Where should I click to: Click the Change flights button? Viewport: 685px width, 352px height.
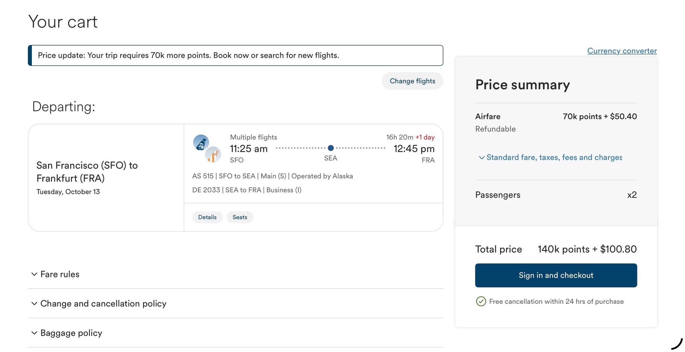(x=412, y=81)
